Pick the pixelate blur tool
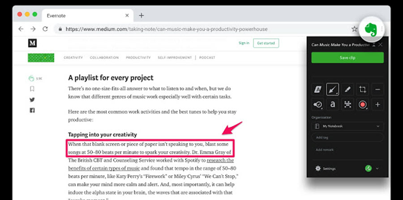The width and height of the screenshot is (403, 200). coord(347,105)
